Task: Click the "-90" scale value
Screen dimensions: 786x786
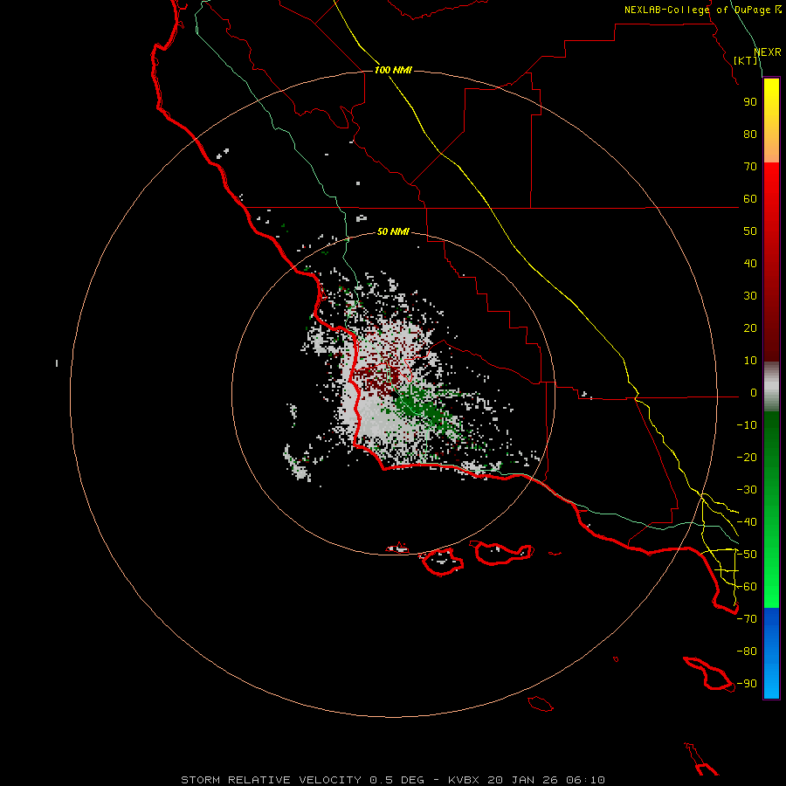Action: pyautogui.click(x=747, y=684)
